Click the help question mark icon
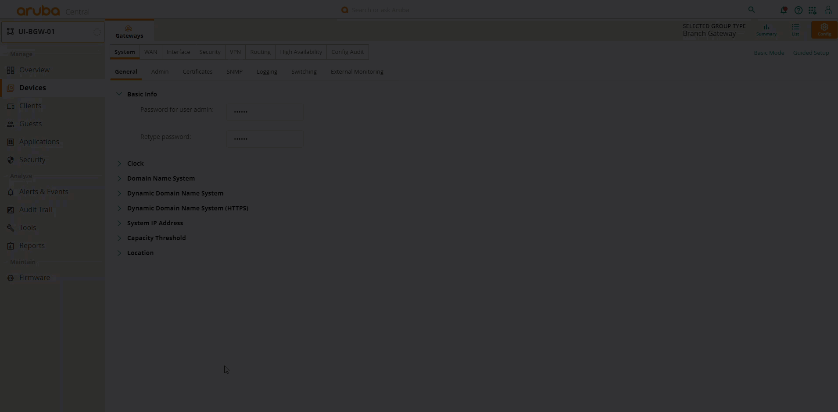Screen dimensions: 838x412 (x=798, y=10)
